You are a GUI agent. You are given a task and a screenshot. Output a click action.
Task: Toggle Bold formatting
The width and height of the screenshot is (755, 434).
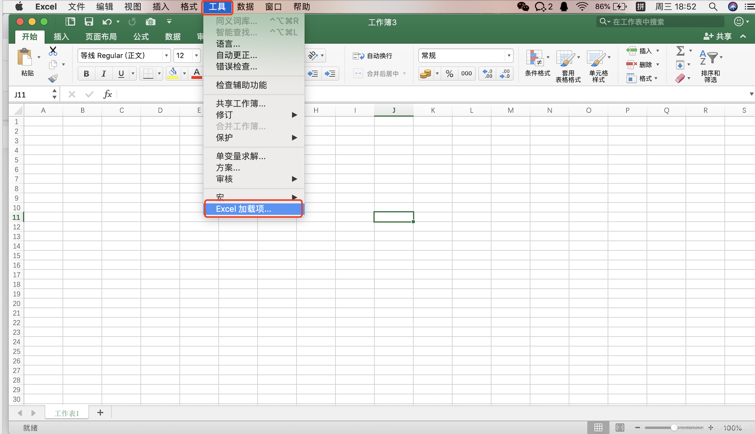click(86, 73)
